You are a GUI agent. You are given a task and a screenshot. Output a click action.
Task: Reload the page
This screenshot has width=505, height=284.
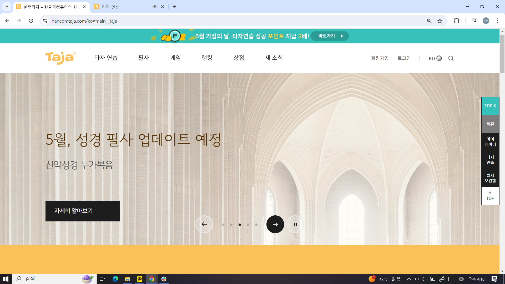pos(31,21)
